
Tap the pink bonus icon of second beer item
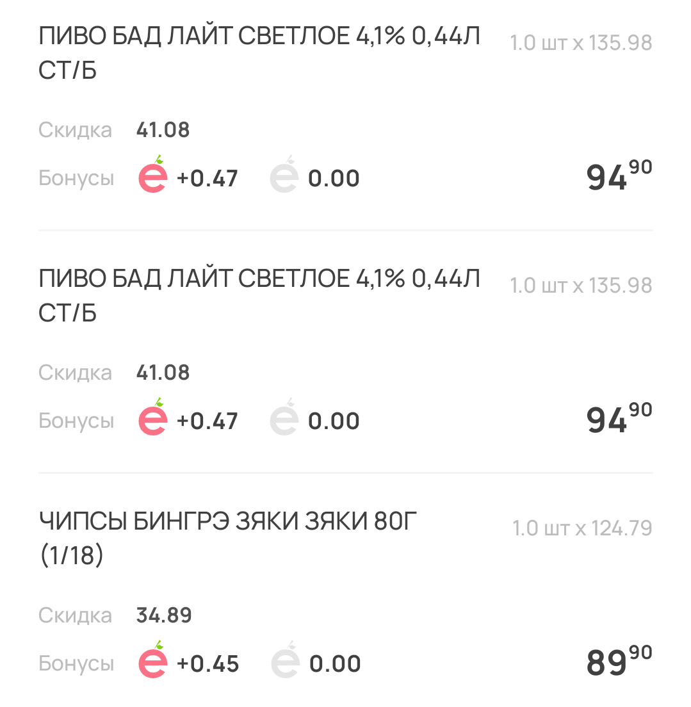coord(153,417)
